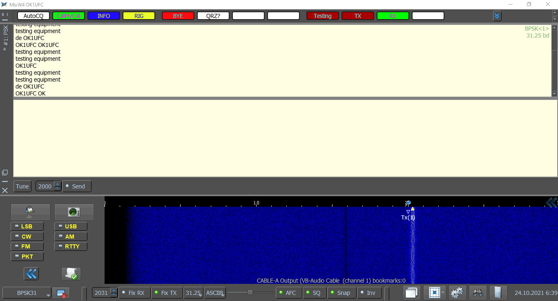Screen dimensions: 558x301
Task: Click the penguin with headphones icon
Action: click(30, 212)
